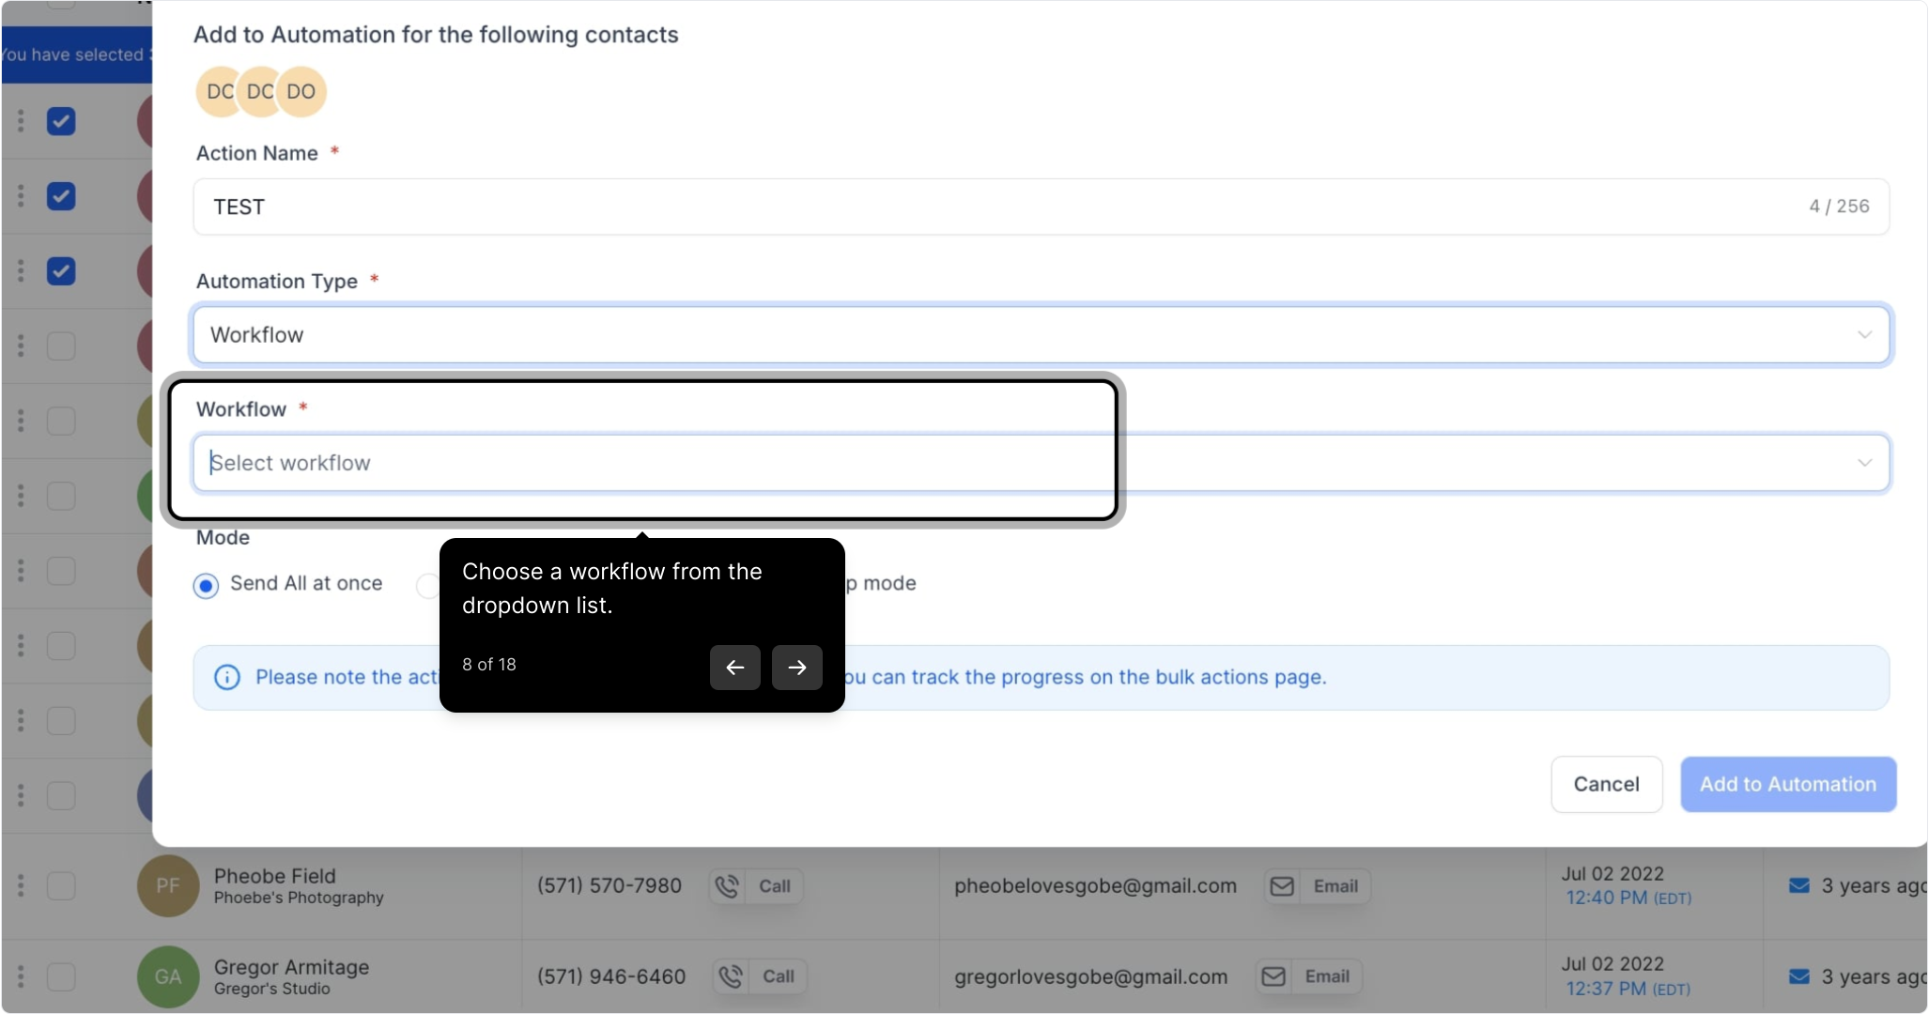This screenshot has width=1929, height=1014.
Task: Click the next arrow in tour tooltip
Action: click(x=796, y=668)
